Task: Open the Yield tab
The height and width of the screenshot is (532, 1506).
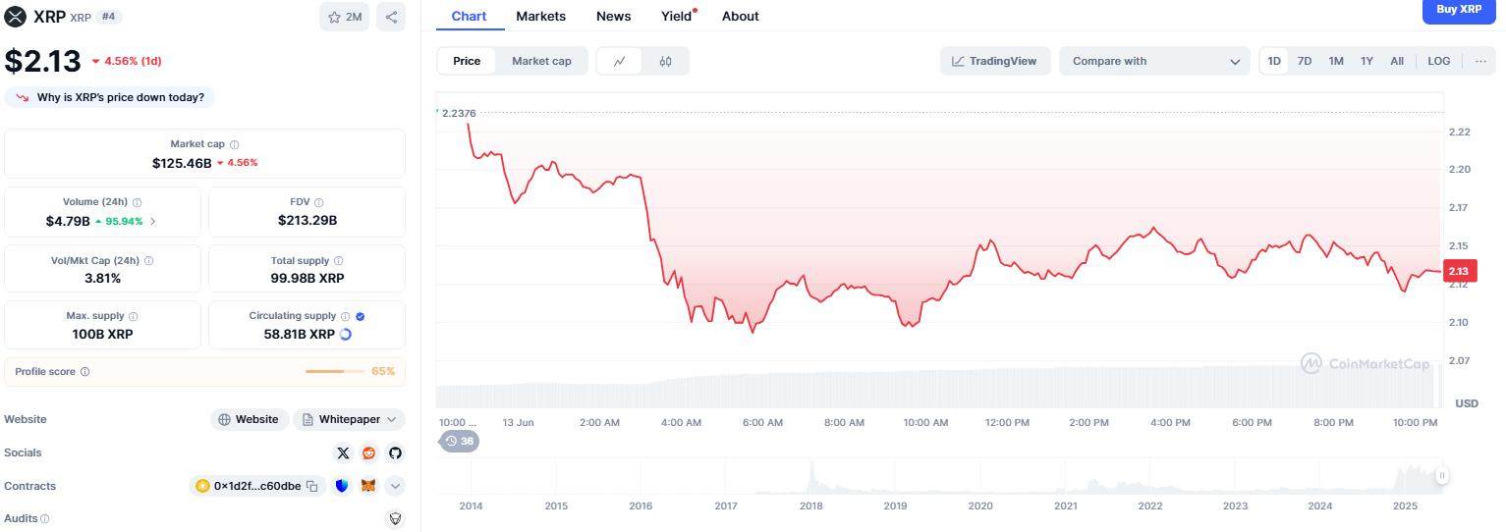Action: tap(677, 16)
